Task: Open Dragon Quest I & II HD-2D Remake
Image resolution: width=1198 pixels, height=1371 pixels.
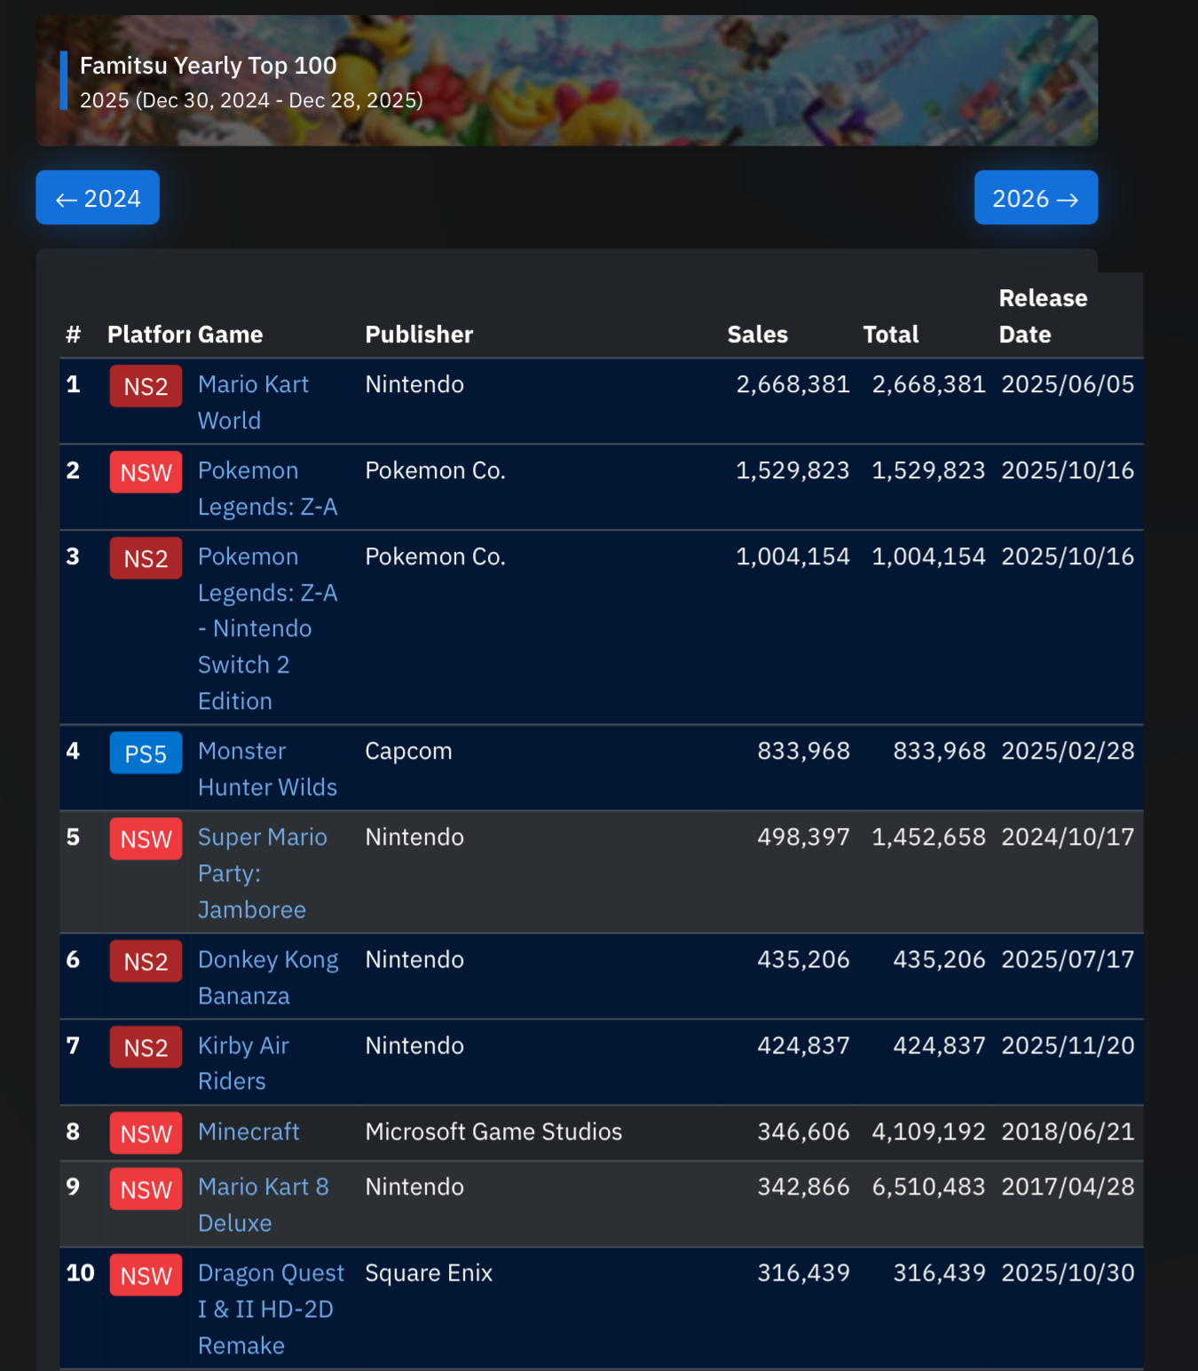Action: (271, 1309)
